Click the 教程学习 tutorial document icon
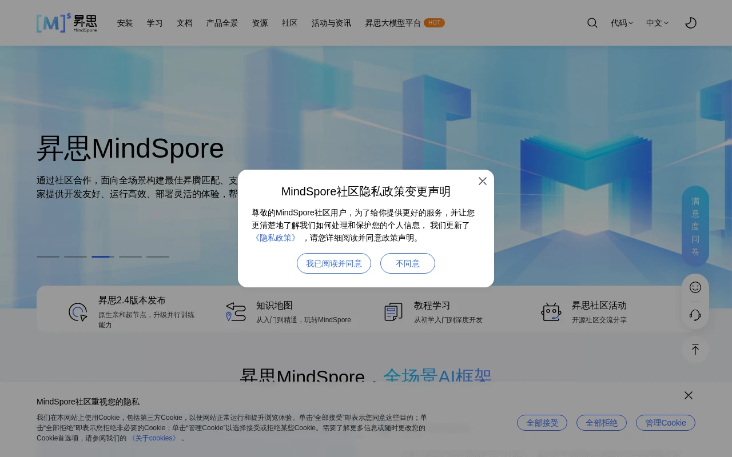Screen dimensions: 732x457 pyautogui.click(x=393, y=312)
